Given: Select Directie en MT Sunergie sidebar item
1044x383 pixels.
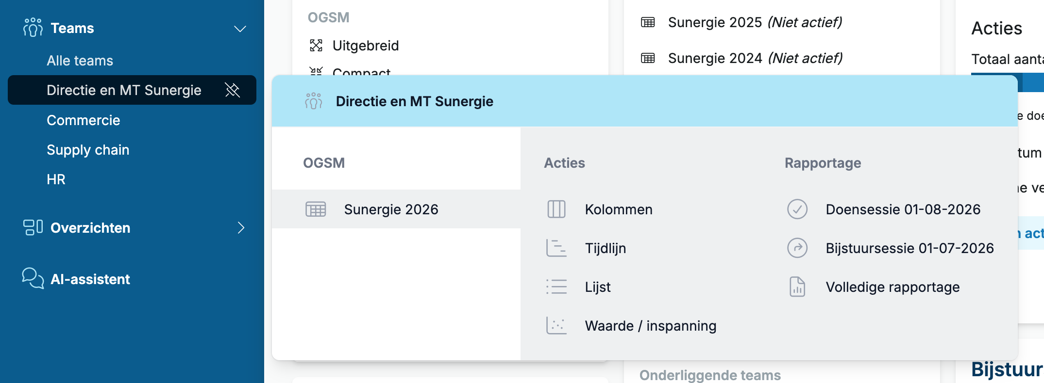Looking at the screenshot, I should click(x=132, y=90).
